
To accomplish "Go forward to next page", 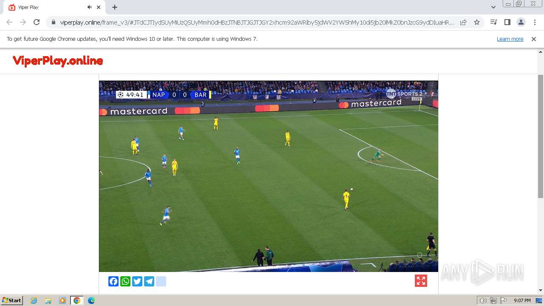I will point(23,22).
